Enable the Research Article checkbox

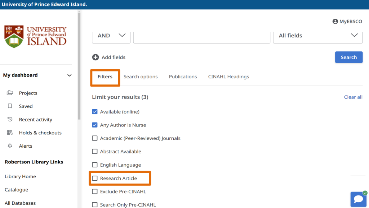pos(95,178)
